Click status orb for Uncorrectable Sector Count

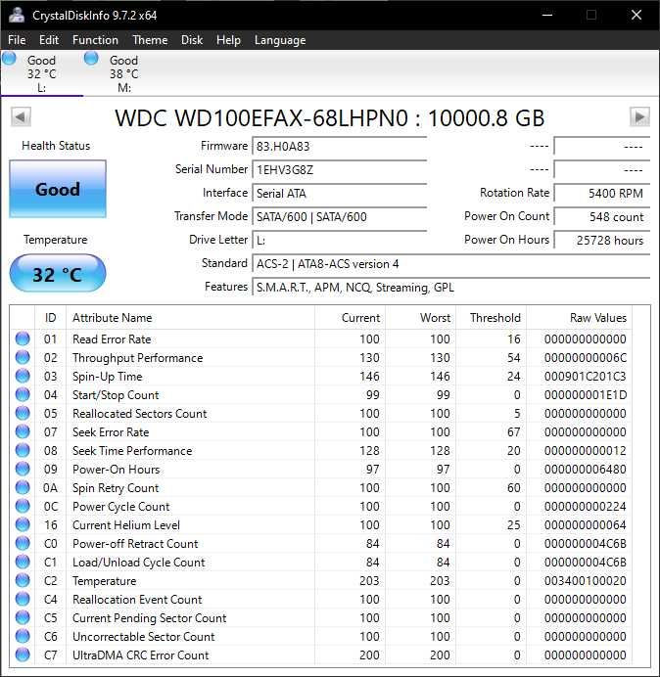tap(23, 636)
